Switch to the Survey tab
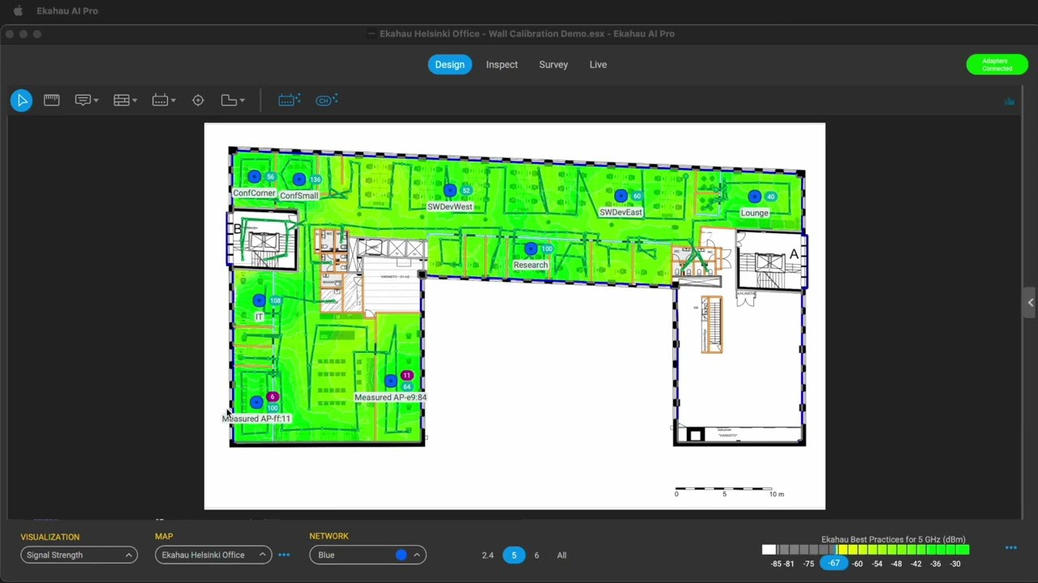This screenshot has height=583, width=1038. tap(553, 64)
